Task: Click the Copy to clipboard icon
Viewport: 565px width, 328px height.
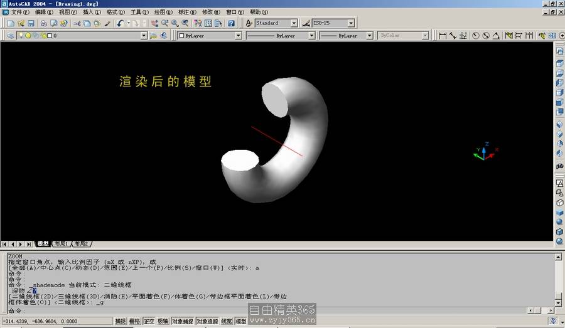Action: coord(87,23)
